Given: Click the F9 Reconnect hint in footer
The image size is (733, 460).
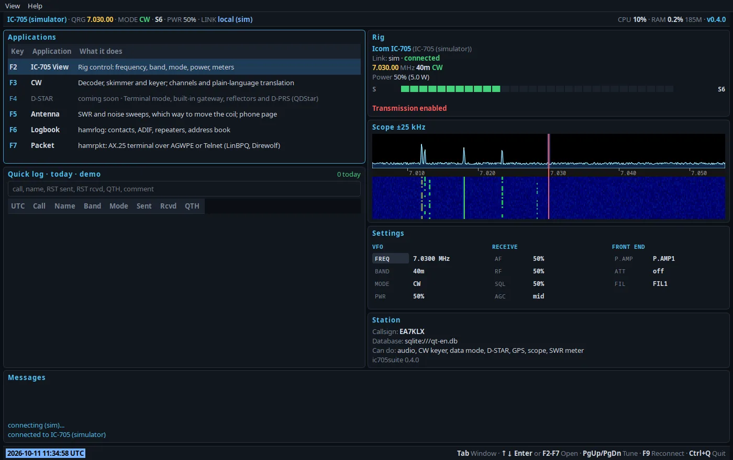Looking at the screenshot, I should [x=663, y=453].
